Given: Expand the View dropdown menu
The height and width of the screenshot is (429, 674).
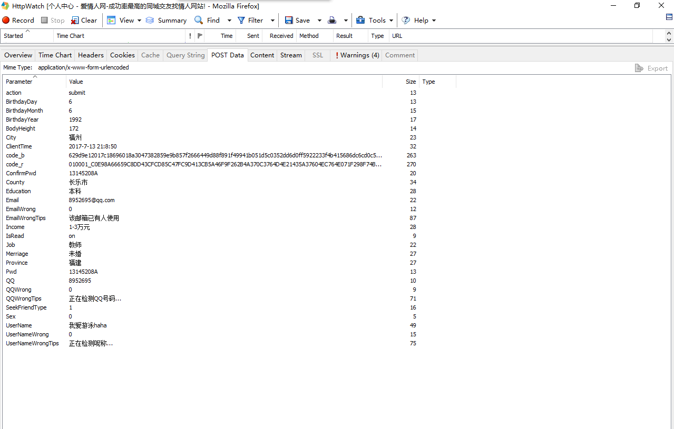Looking at the screenshot, I should tap(139, 21).
